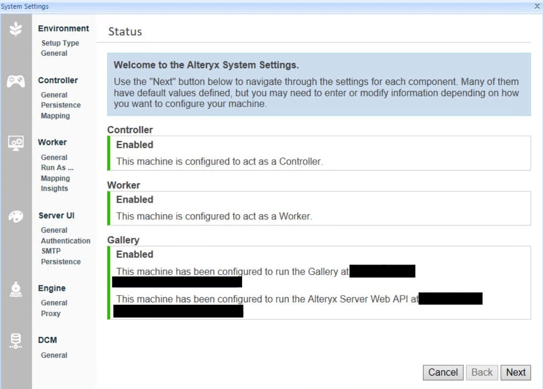The image size is (543, 389).
Task: Select Mapping under Controller
Action: click(55, 116)
